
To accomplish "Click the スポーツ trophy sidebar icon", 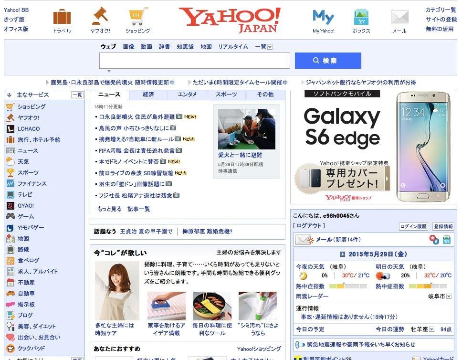I will (x=10, y=172).
